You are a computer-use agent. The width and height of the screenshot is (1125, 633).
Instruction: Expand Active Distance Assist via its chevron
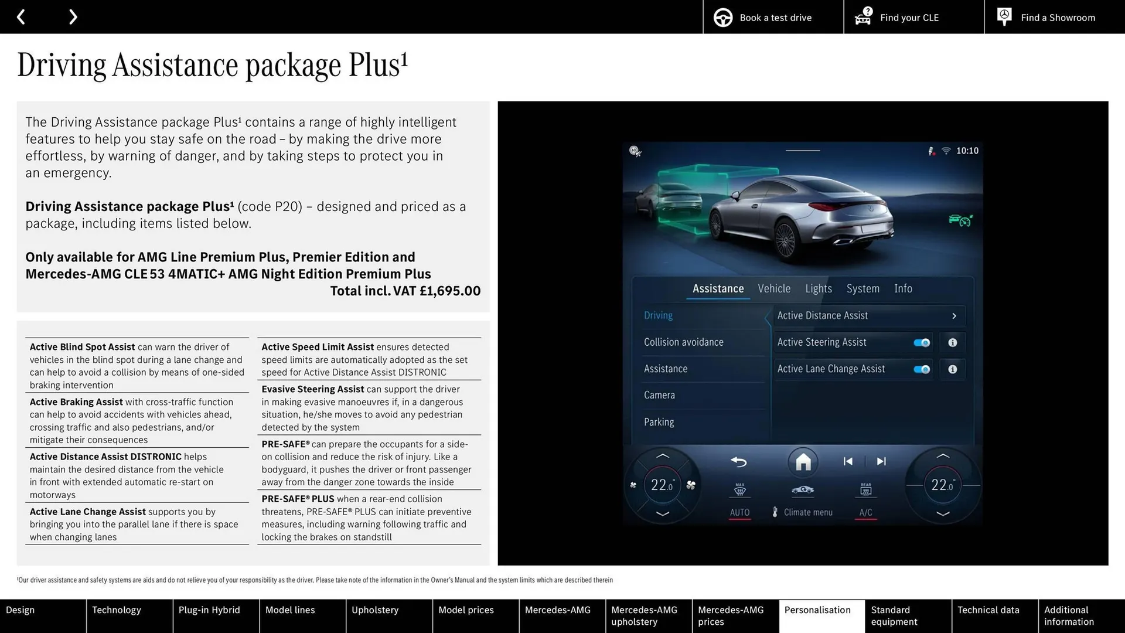[x=953, y=315]
